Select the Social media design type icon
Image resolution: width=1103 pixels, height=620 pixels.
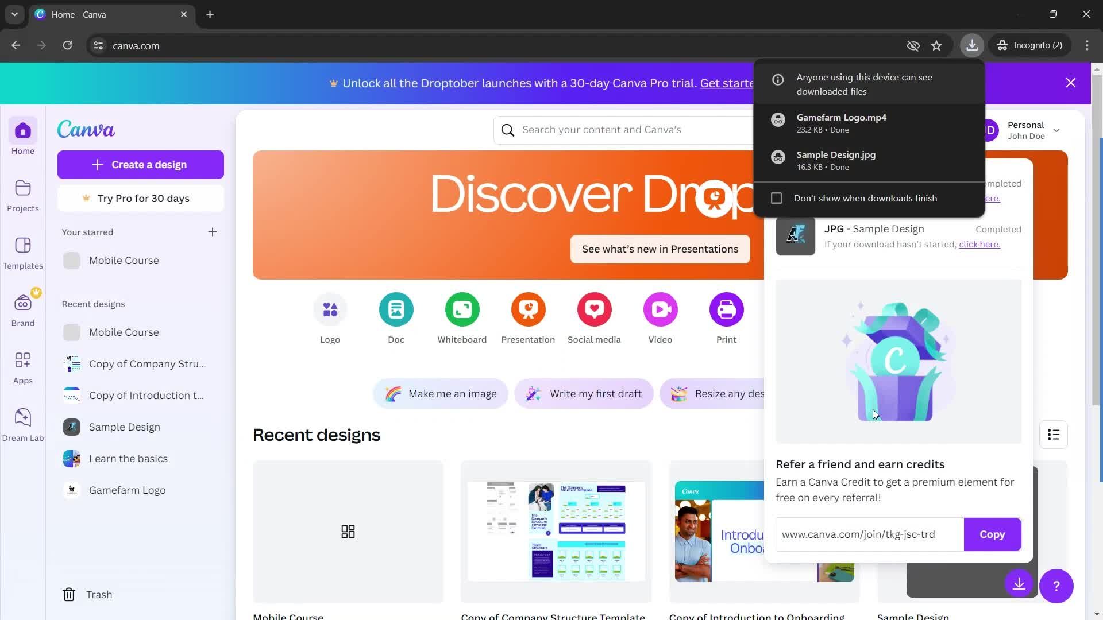(595, 310)
